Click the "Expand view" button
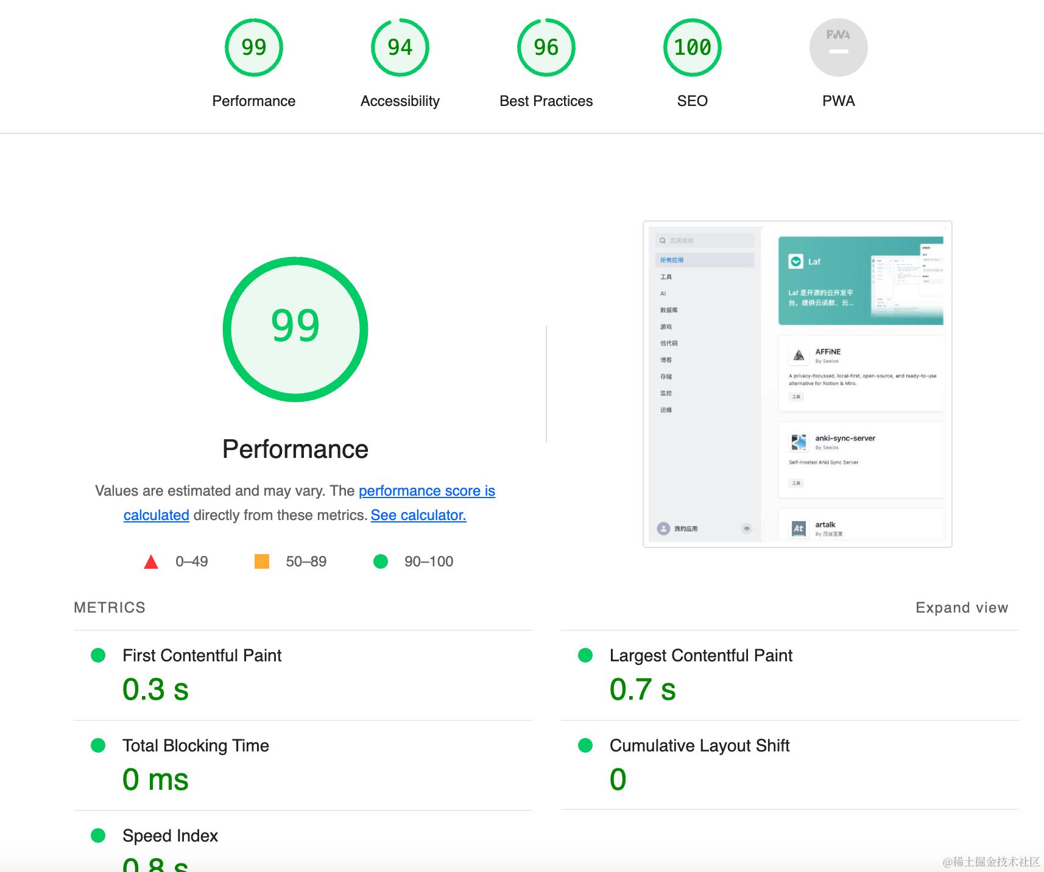1044x872 pixels. tap(962, 608)
